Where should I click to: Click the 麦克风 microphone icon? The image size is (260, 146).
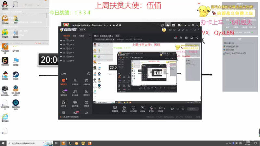[151, 108]
